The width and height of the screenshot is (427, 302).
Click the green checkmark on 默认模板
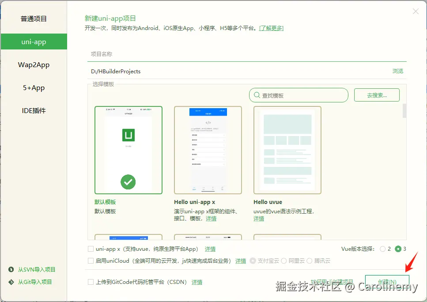(x=128, y=182)
